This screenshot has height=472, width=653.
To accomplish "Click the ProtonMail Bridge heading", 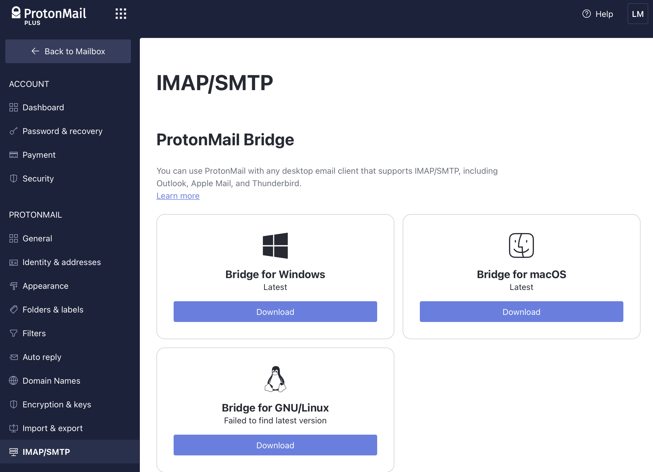I will (x=225, y=140).
